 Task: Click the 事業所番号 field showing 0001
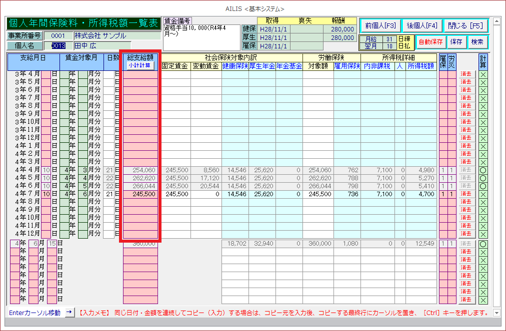(x=57, y=36)
